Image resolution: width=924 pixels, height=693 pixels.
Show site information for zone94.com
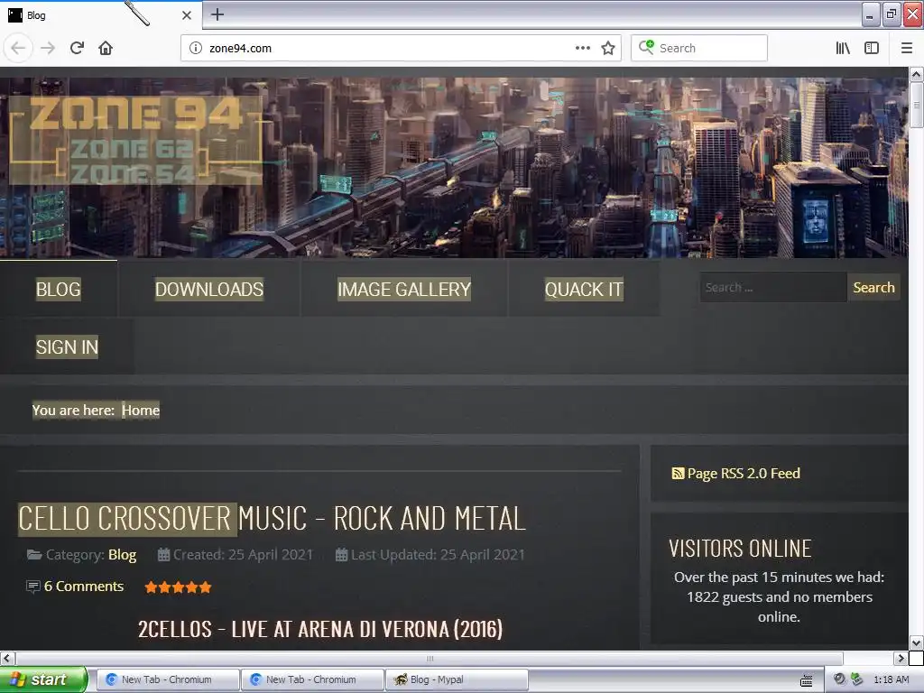195,49
